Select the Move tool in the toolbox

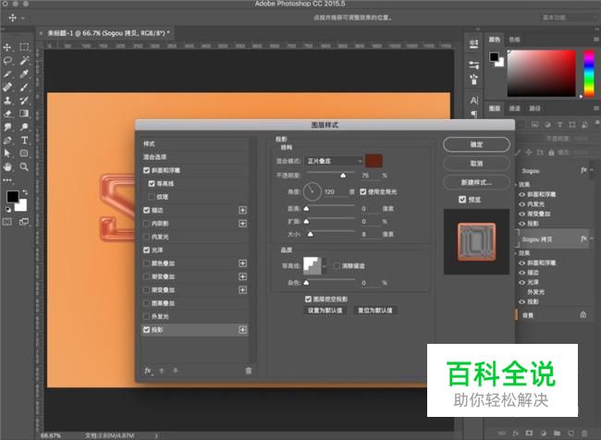point(7,47)
